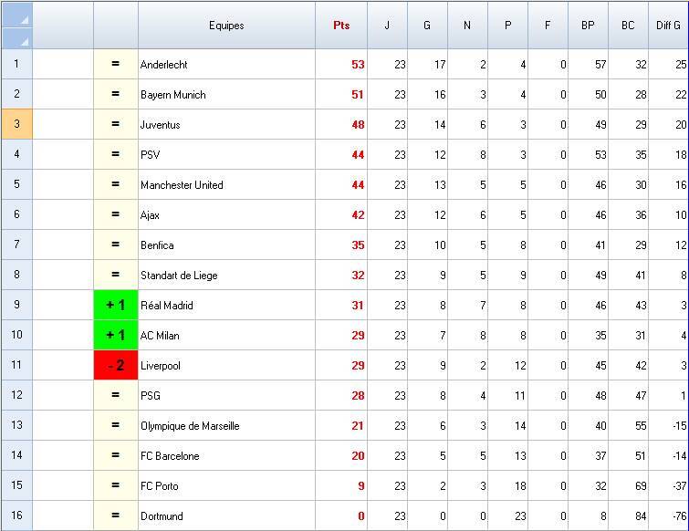Screen dimensions: 689x531
Task: Click the green +1 indicator beside Réal Madrid
Action: (x=116, y=306)
